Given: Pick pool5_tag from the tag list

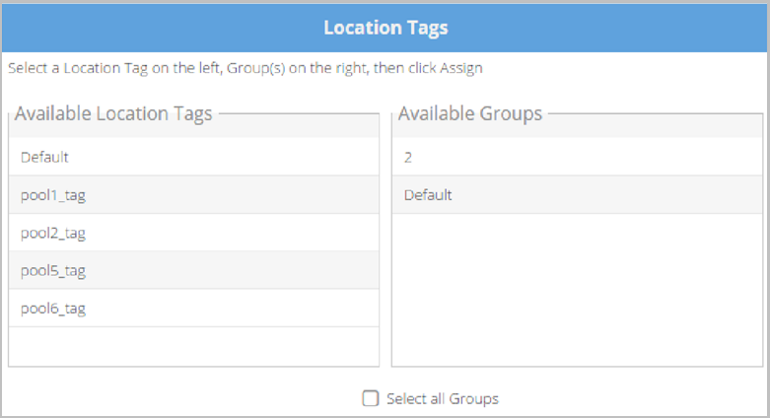Looking at the screenshot, I should pyautogui.click(x=193, y=270).
